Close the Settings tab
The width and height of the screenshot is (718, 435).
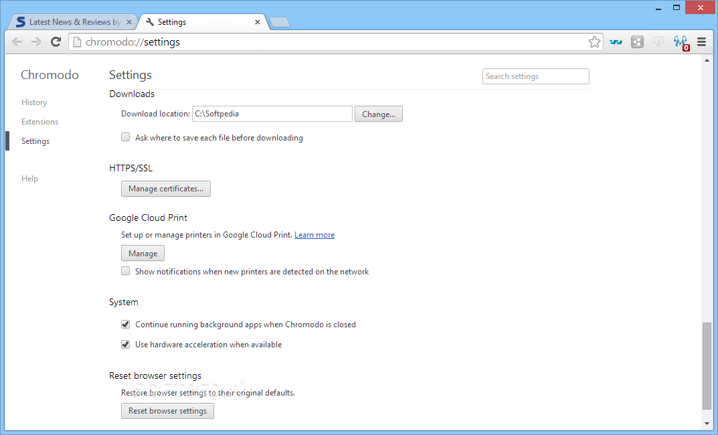(258, 22)
